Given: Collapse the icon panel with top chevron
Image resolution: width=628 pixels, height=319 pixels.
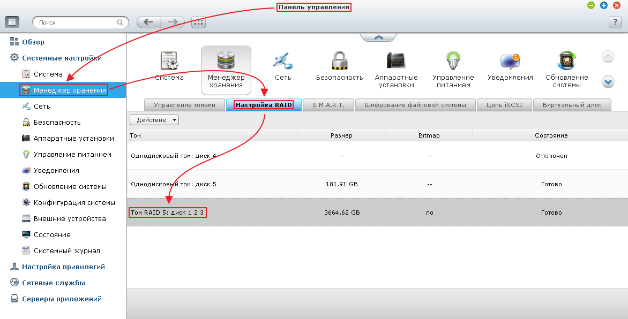Looking at the screenshot, I should click(378, 37).
